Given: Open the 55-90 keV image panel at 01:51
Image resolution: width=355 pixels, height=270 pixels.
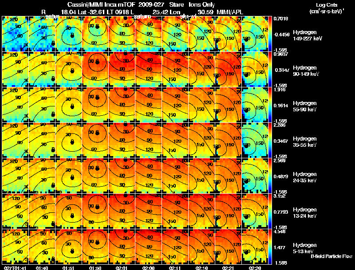Looking at the screenshot, I should click(x=69, y=105).
